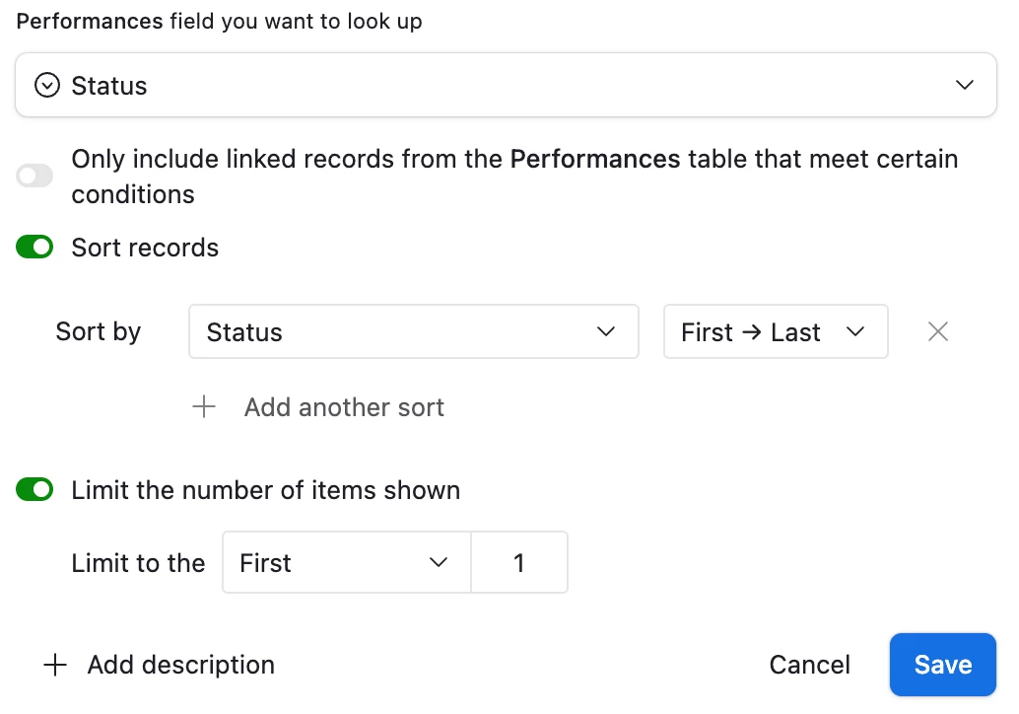
Task: Turn off the Sort records toggle
Action: pyautogui.click(x=34, y=248)
